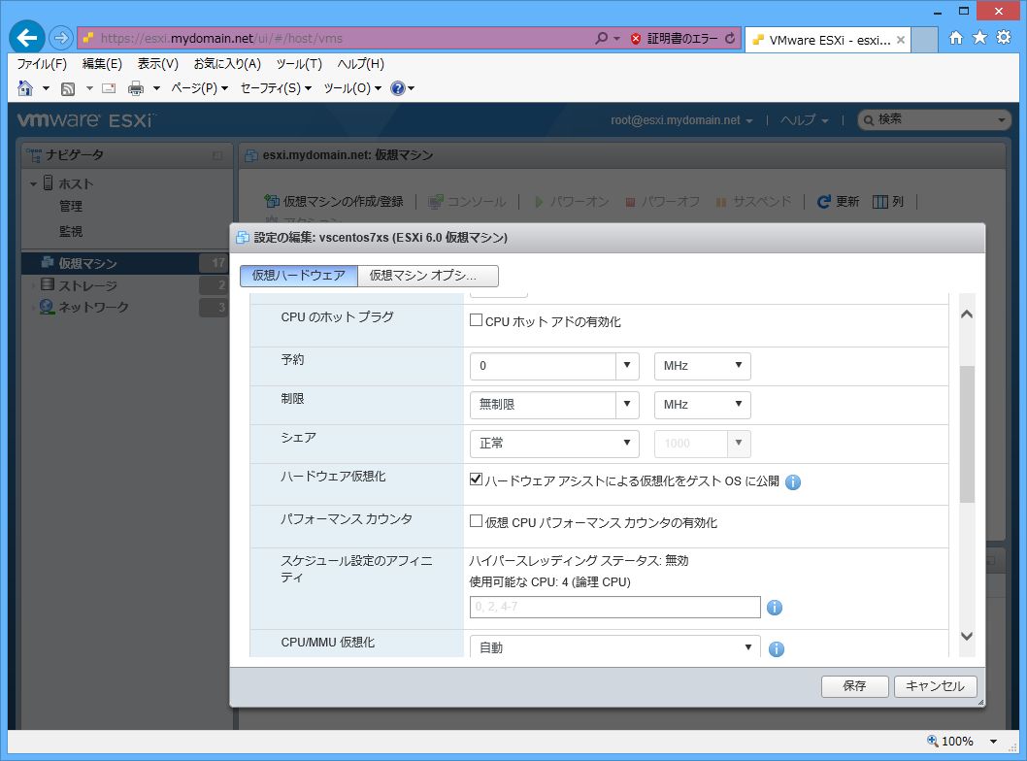Click info icon beside CPU/MMU virtualization dropdown

point(777,649)
